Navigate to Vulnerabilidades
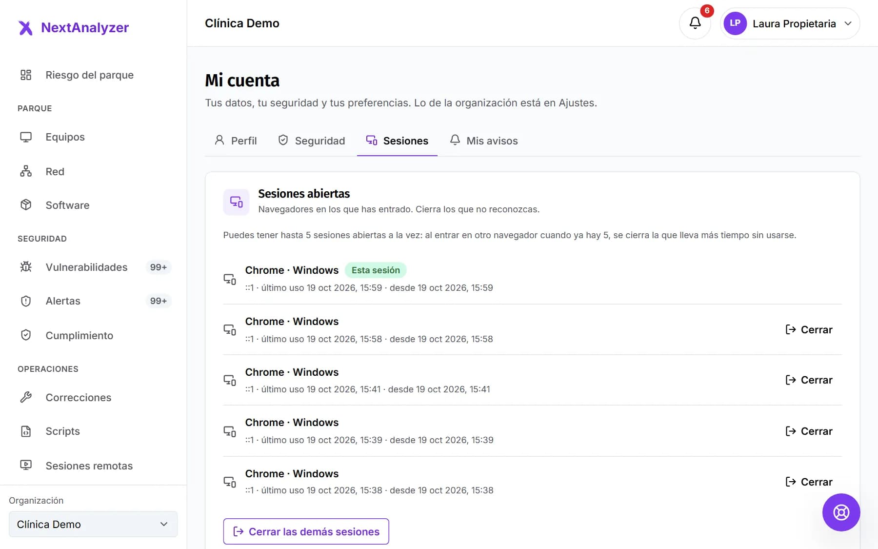 [x=93, y=267]
